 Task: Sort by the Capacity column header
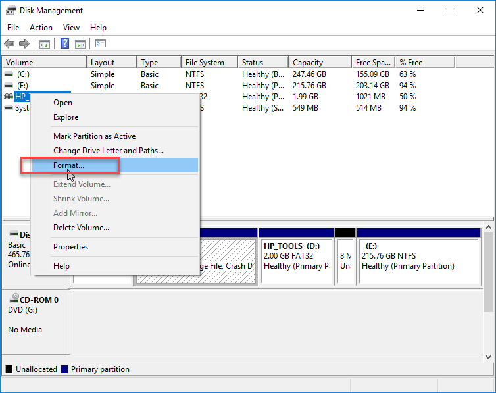coord(307,63)
